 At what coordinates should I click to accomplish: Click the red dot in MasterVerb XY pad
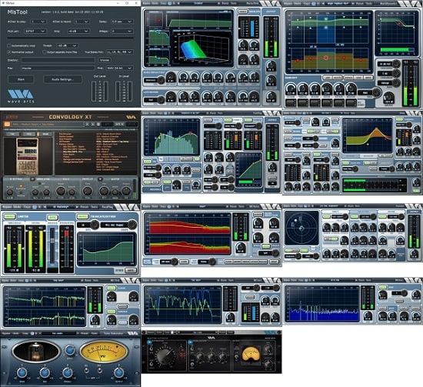pyautogui.click(x=159, y=20)
